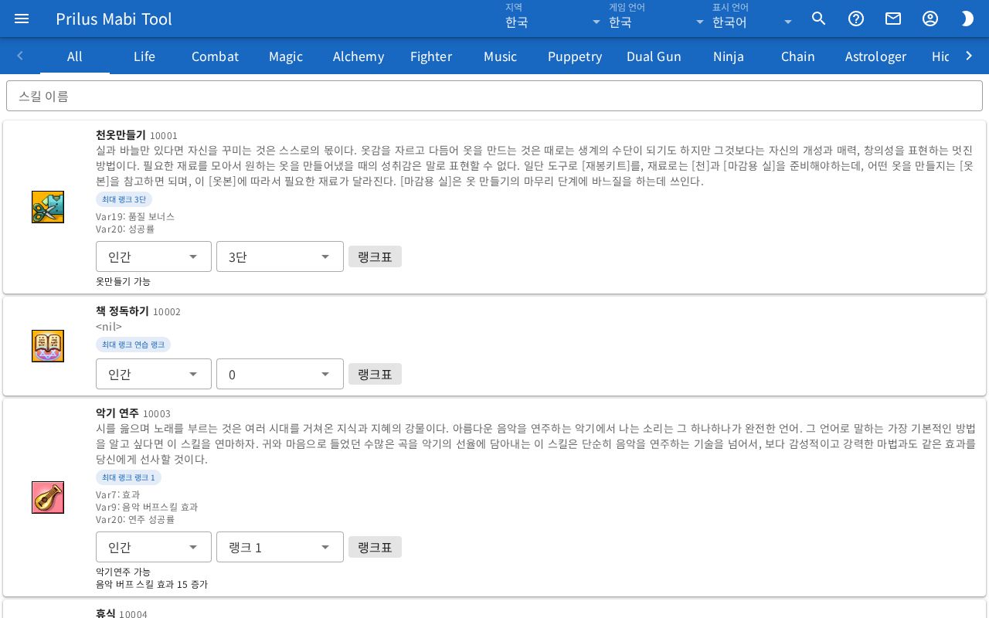Click the 천옷만들기 scissors skill icon

pos(48,207)
